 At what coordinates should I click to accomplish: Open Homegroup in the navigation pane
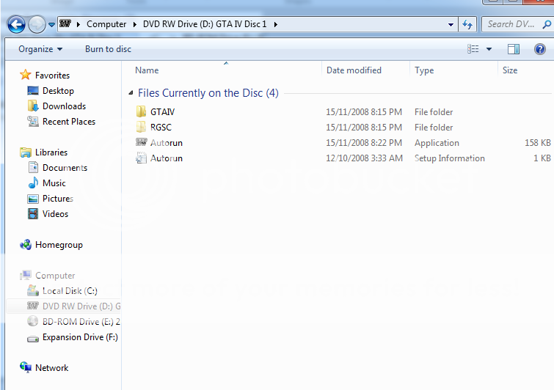59,245
